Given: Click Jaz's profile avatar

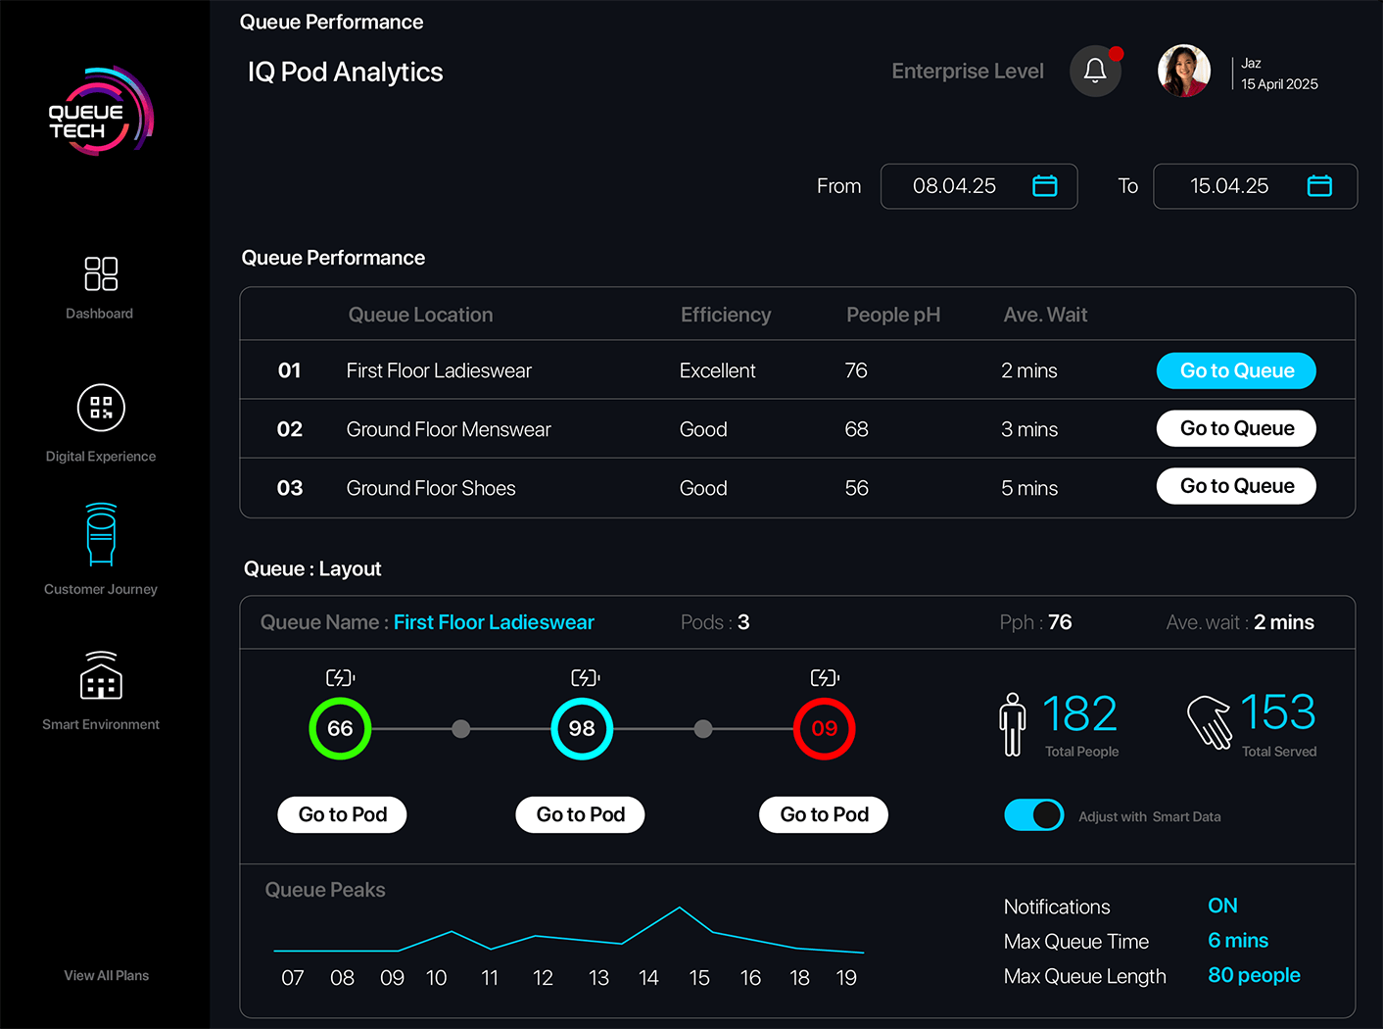Looking at the screenshot, I should [1184, 71].
